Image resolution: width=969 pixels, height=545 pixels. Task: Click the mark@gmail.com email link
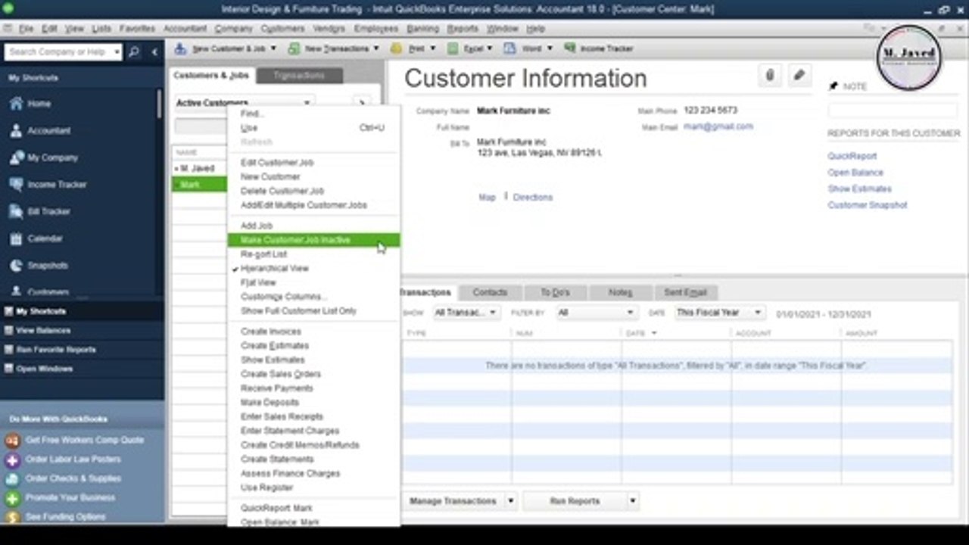pos(718,126)
